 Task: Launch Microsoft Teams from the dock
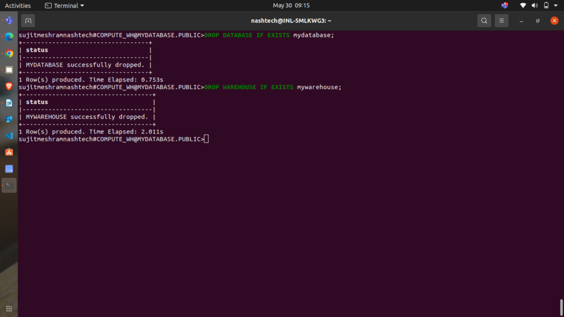click(9, 20)
